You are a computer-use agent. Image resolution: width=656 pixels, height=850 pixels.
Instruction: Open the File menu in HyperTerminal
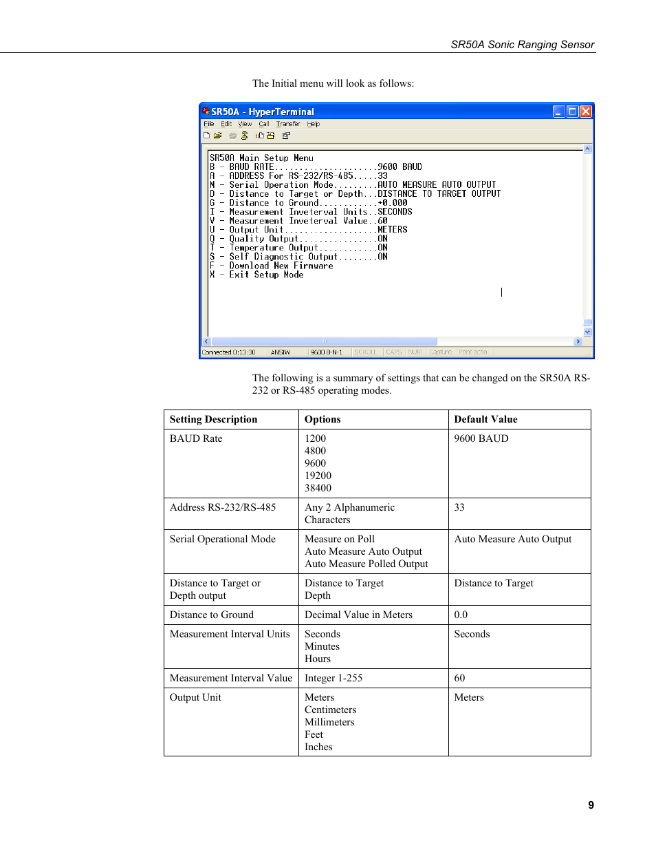(208, 124)
